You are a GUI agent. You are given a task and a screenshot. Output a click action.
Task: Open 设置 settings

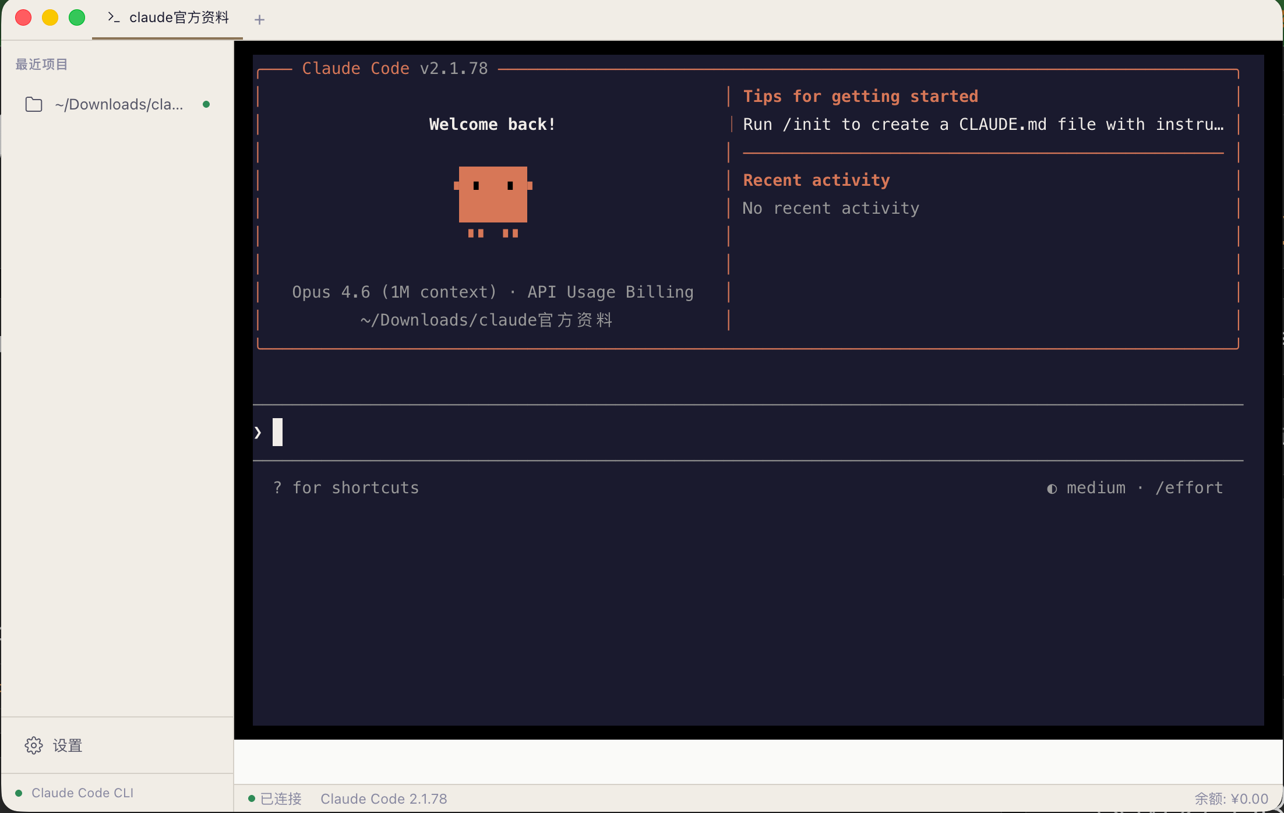click(x=67, y=745)
